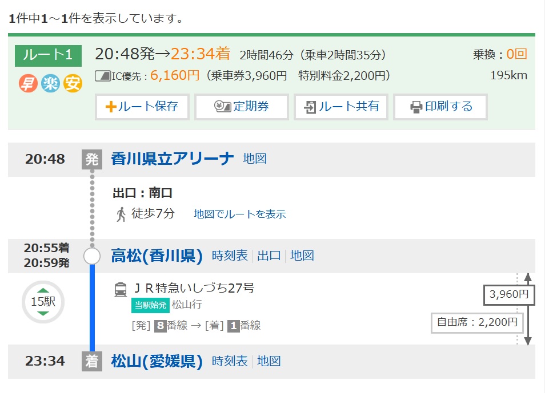The width and height of the screenshot is (545, 393).
Task: Open the 定期券 commuter pass button
Action: [242, 107]
